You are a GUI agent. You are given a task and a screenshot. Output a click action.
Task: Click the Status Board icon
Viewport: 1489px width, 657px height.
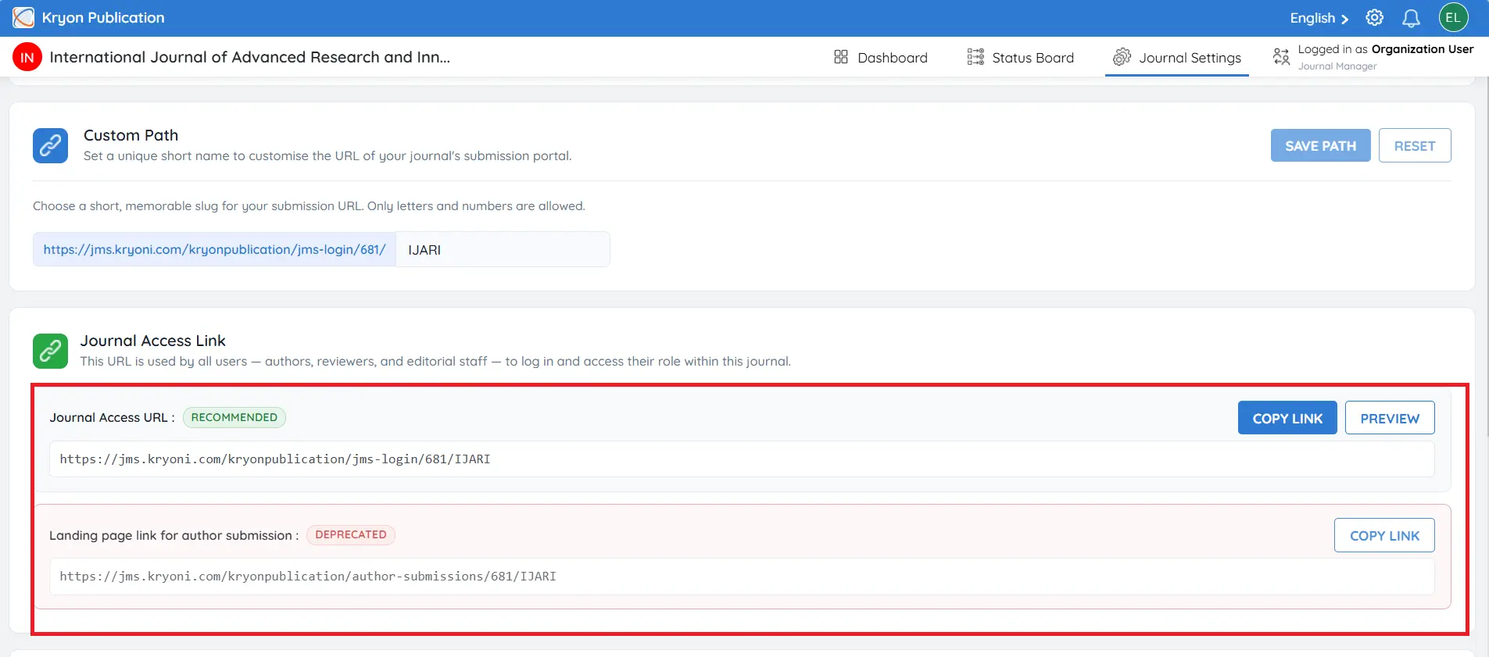(975, 57)
